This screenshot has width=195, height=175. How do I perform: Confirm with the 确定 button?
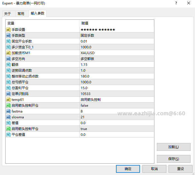pos(128,169)
